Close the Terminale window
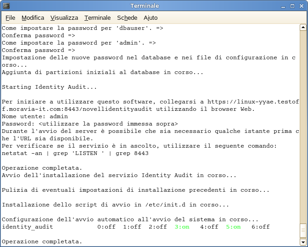This screenshot has height=247, width=308. [x=302, y=6]
